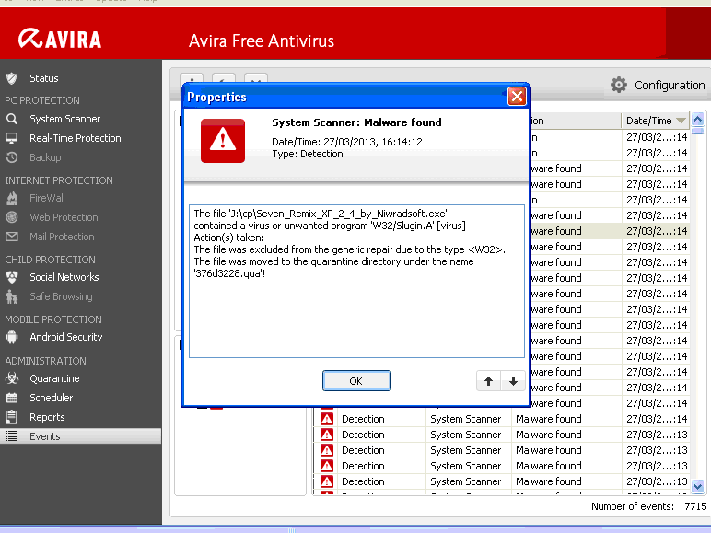Click the Mail Protection envelope icon
The height and width of the screenshot is (533, 711).
[12, 237]
